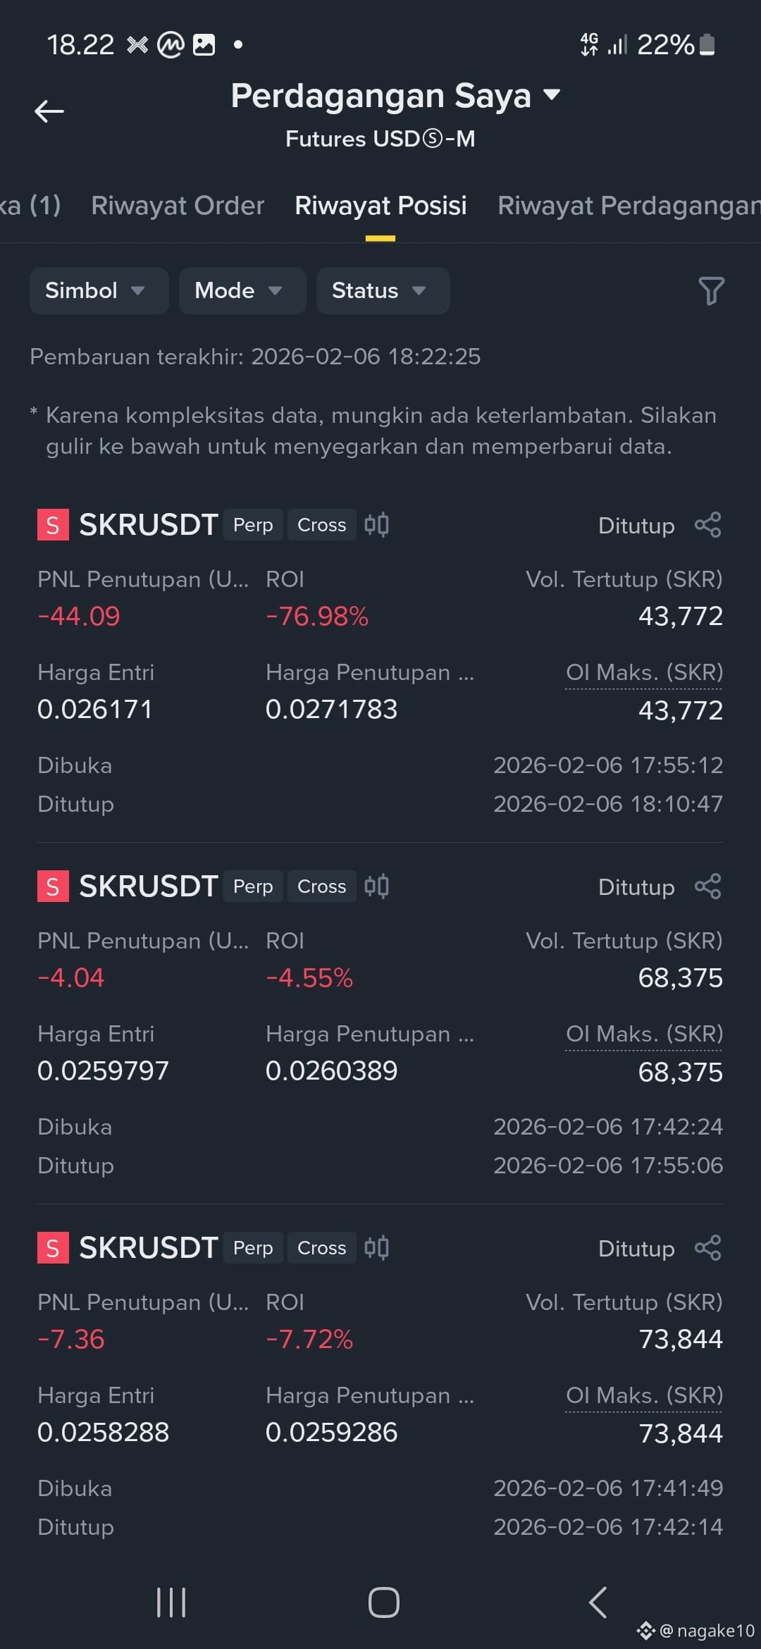Viewport: 761px width, 1649px height.
Task: Expand the Mode filter dropdown
Action: (242, 290)
